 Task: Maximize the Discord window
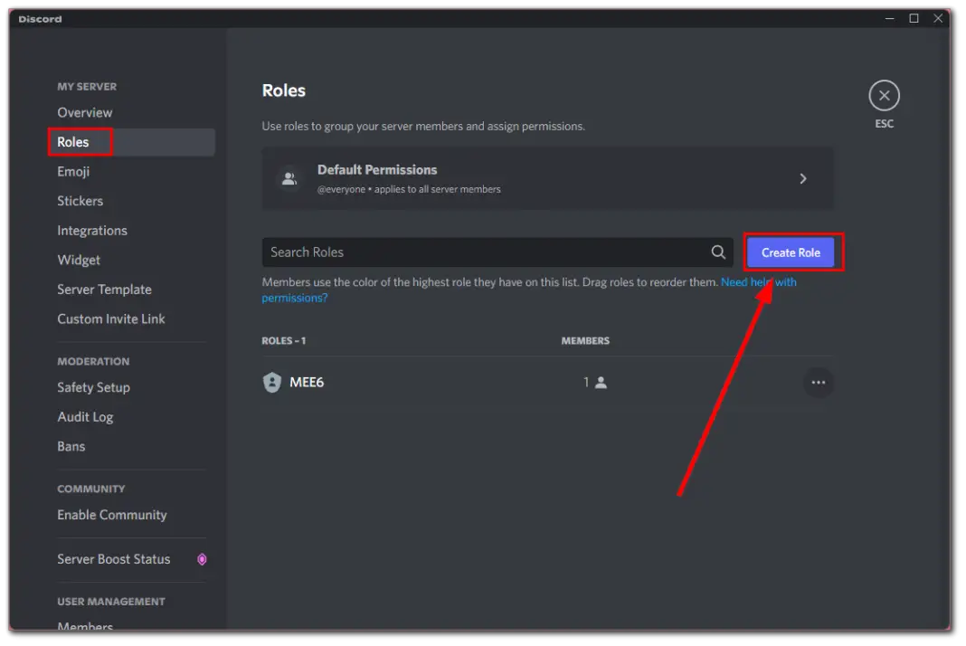coord(914,18)
